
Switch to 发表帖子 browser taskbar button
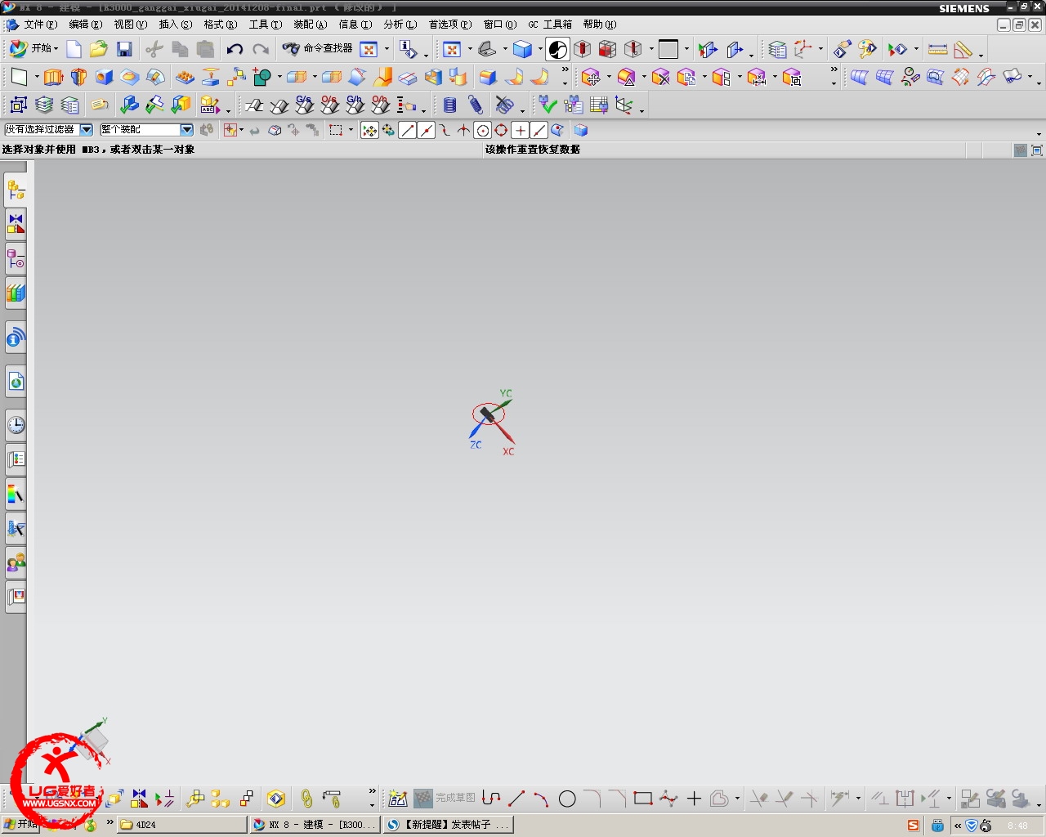[449, 825]
